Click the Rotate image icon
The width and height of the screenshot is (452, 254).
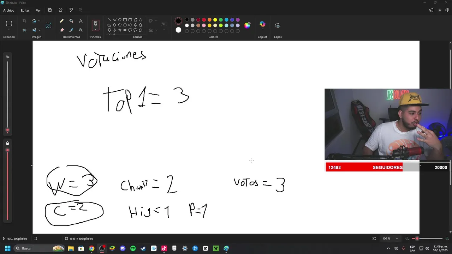tap(34, 21)
